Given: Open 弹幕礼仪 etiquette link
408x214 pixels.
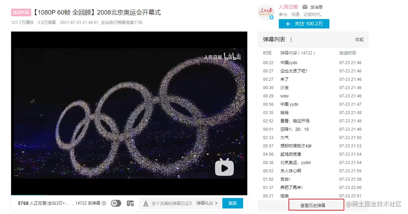Looking at the screenshot, I should (207, 203).
